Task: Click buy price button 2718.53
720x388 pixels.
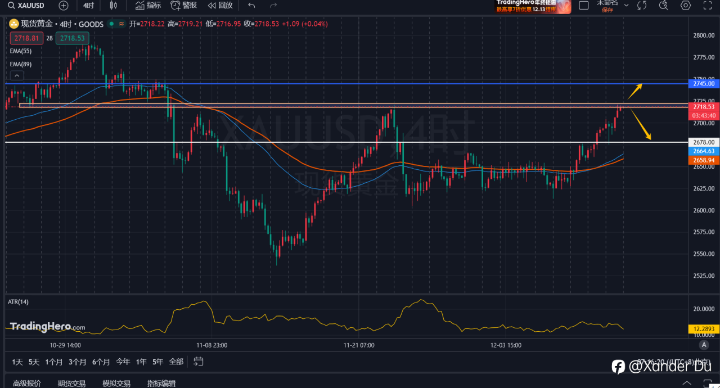Action: coord(73,38)
